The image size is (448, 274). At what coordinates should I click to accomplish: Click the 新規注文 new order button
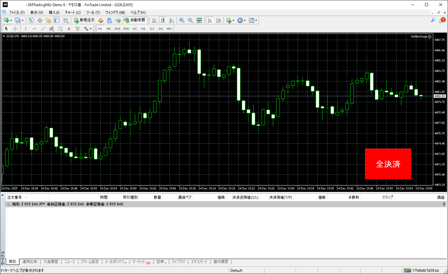[84, 20]
